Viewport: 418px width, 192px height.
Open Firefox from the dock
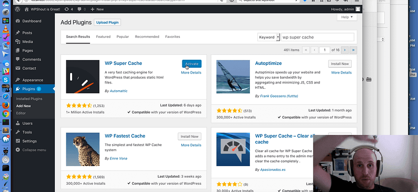(6, 105)
